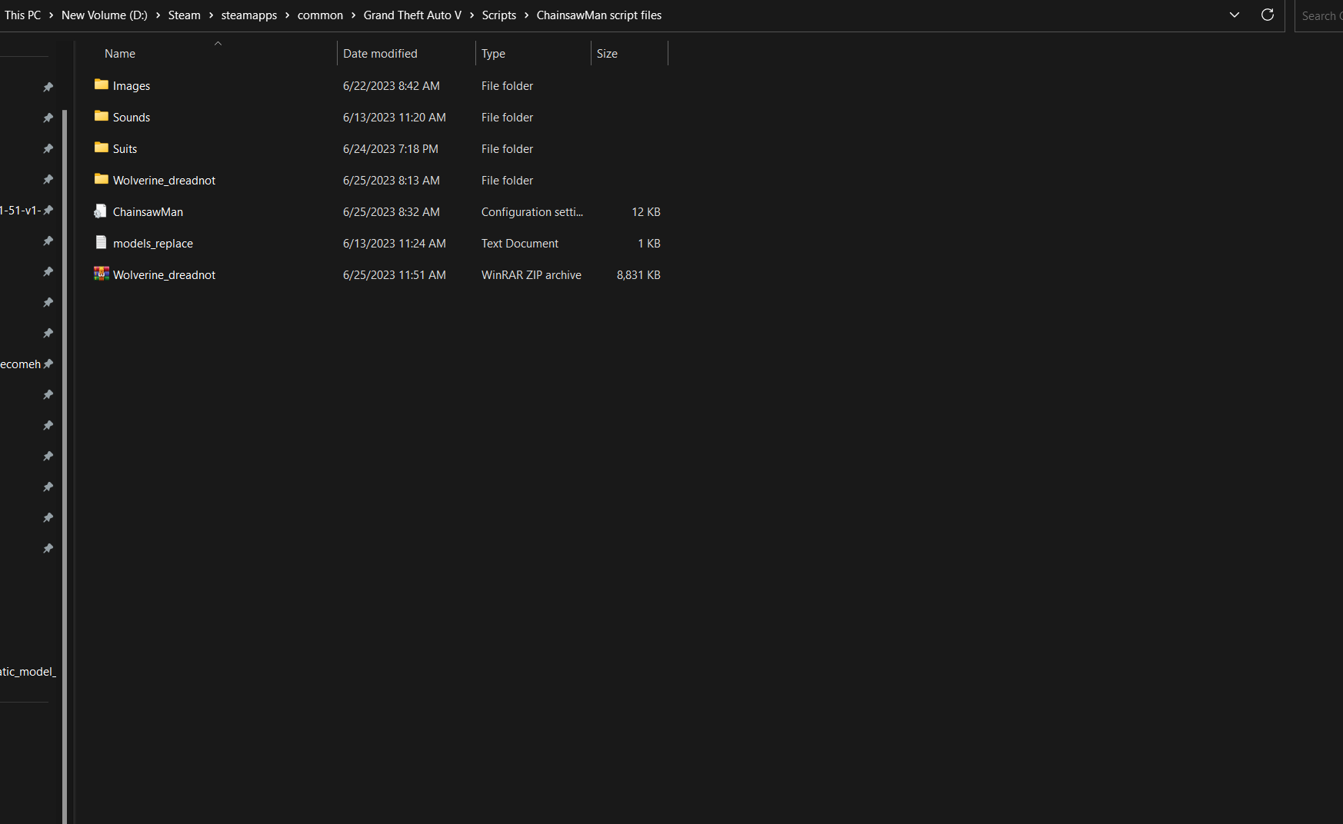Navigate to This PC in breadcrumb

click(23, 15)
